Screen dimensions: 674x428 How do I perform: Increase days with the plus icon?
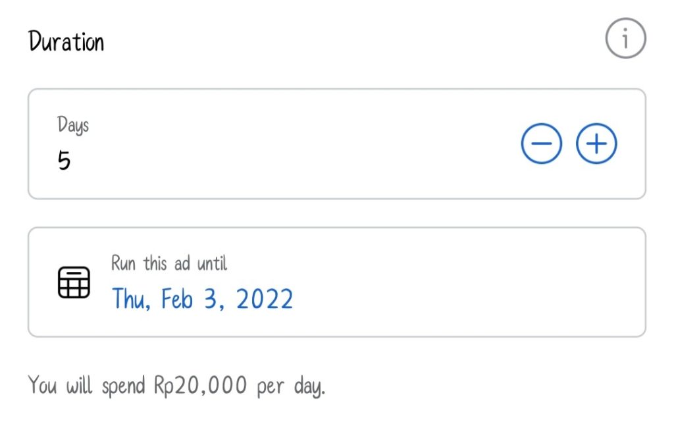(596, 144)
